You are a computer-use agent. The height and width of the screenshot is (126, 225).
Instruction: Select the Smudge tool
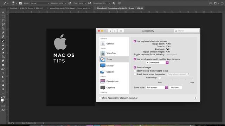[3, 61]
